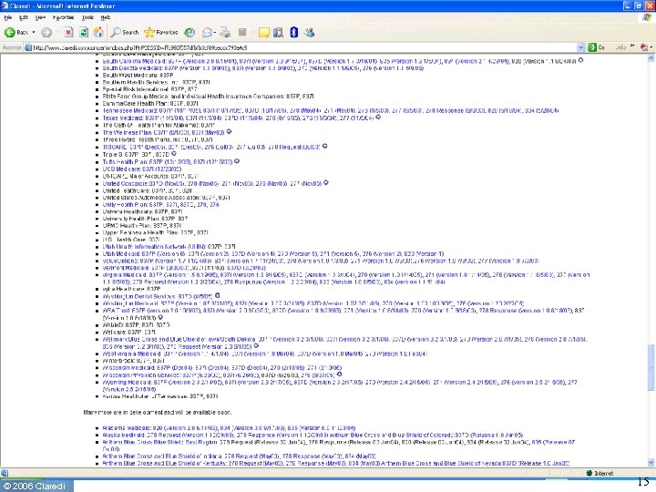Refresh the page with the Refresh icon
The width and height of the screenshot is (656, 492).
point(84,32)
